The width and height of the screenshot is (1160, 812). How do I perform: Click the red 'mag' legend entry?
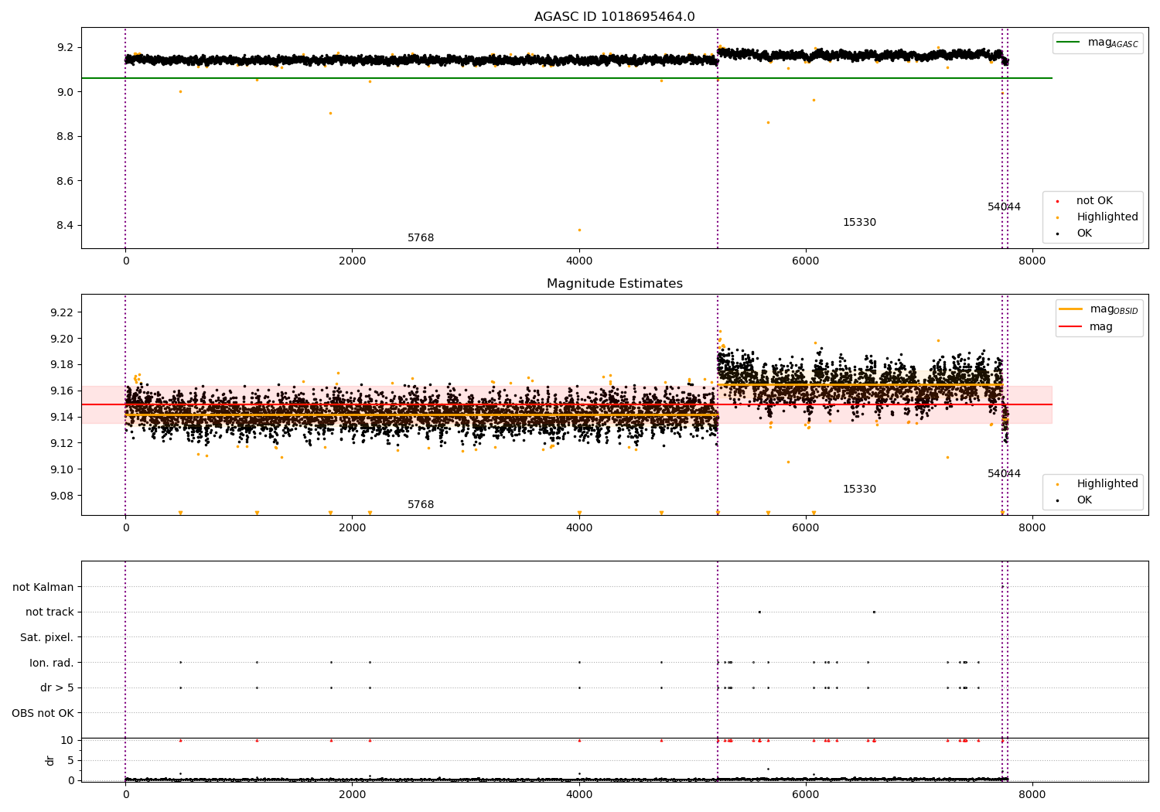(1086, 327)
